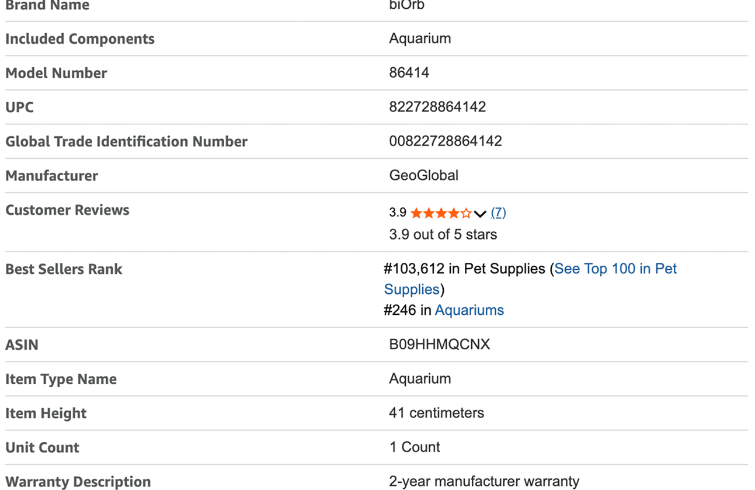Open the Aquariums category link
755x490 pixels.
click(x=469, y=310)
